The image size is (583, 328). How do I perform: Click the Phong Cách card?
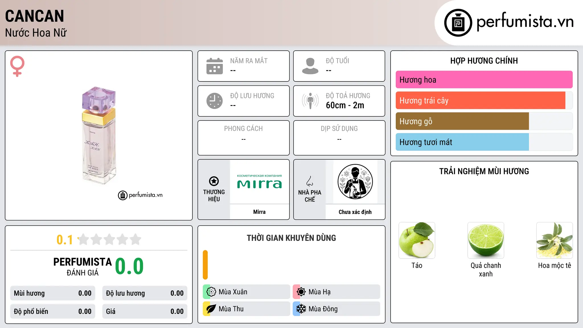click(x=243, y=138)
